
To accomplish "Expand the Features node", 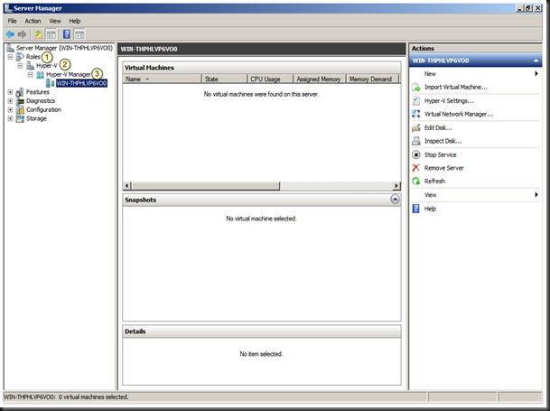I will (x=10, y=92).
